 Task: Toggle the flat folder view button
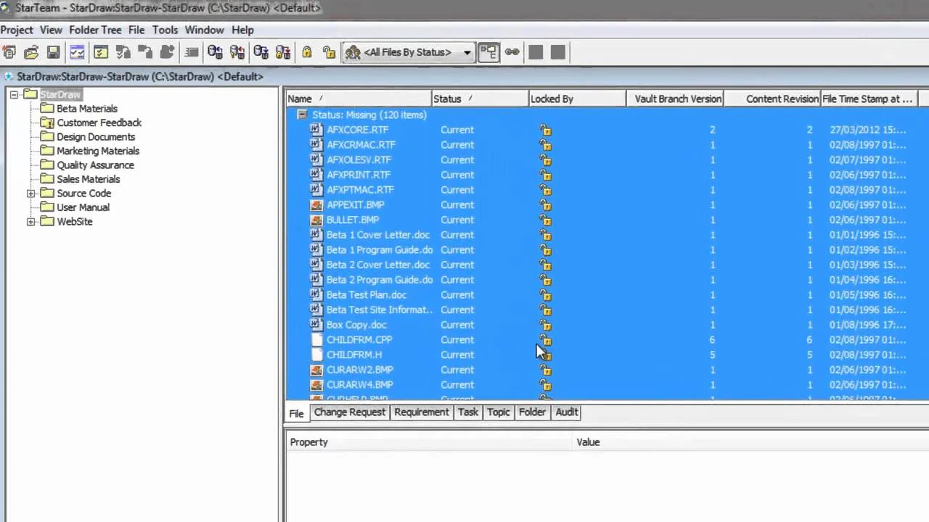click(488, 51)
